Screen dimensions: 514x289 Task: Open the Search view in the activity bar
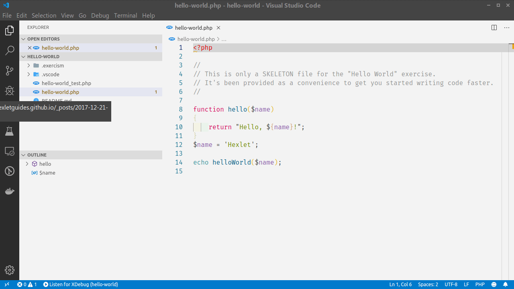9,50
